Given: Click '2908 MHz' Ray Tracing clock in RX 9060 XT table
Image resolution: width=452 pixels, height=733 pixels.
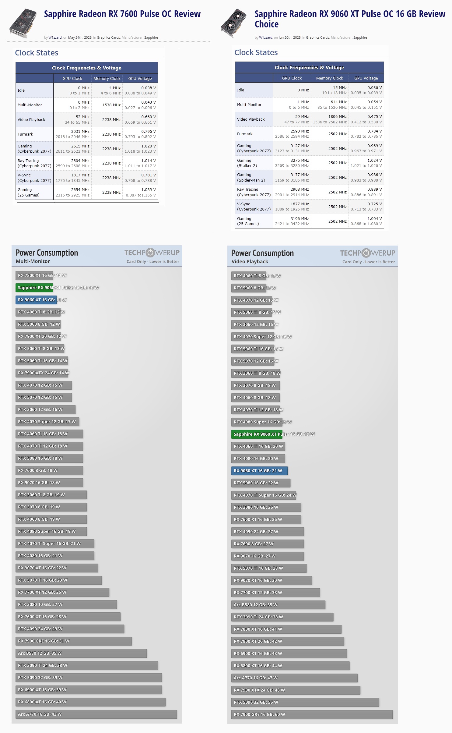Looking at the screenshot, I should [300, 189].
